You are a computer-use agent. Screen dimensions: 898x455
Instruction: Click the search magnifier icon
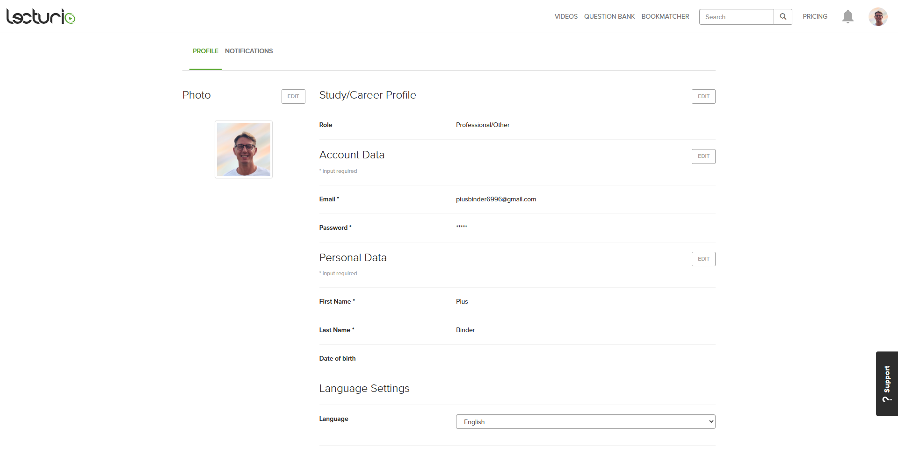pos(783,17)
